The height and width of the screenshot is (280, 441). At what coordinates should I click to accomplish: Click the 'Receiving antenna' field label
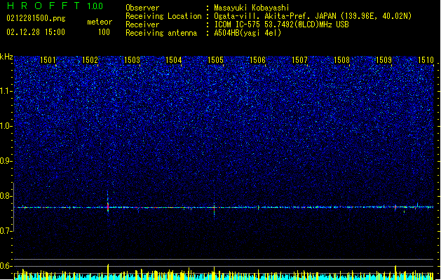pyautogui.click(x=161, y=33)
